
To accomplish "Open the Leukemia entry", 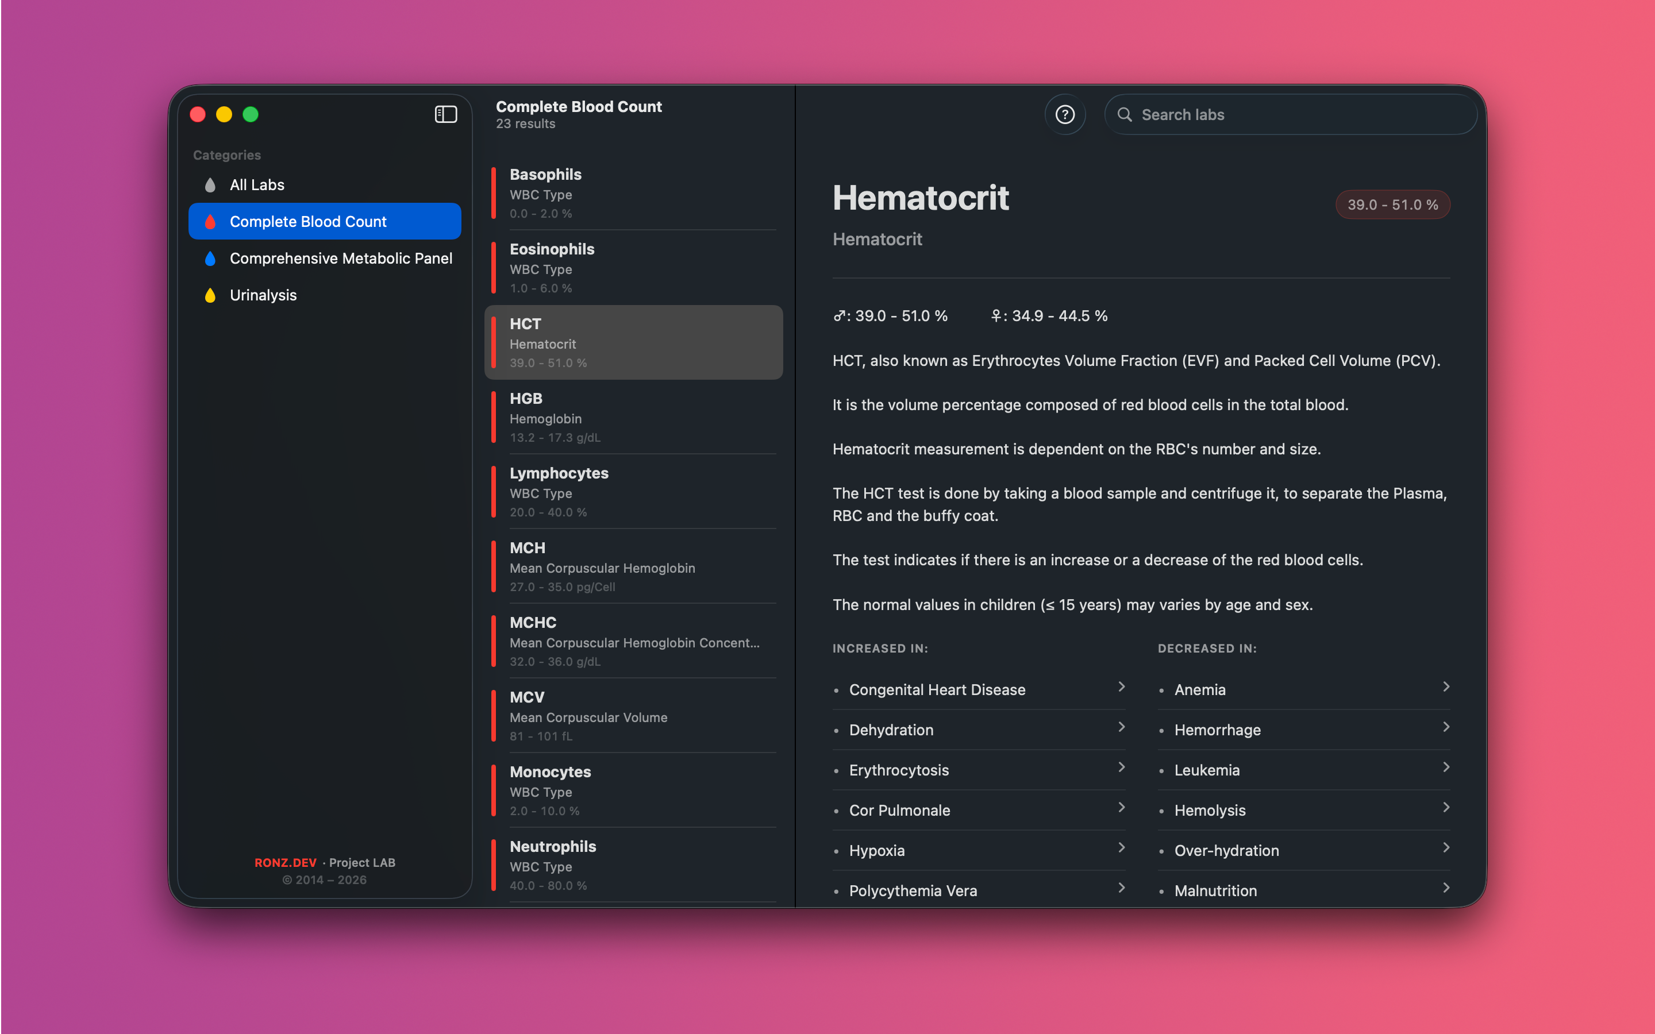I will (x=1304, y=770).
